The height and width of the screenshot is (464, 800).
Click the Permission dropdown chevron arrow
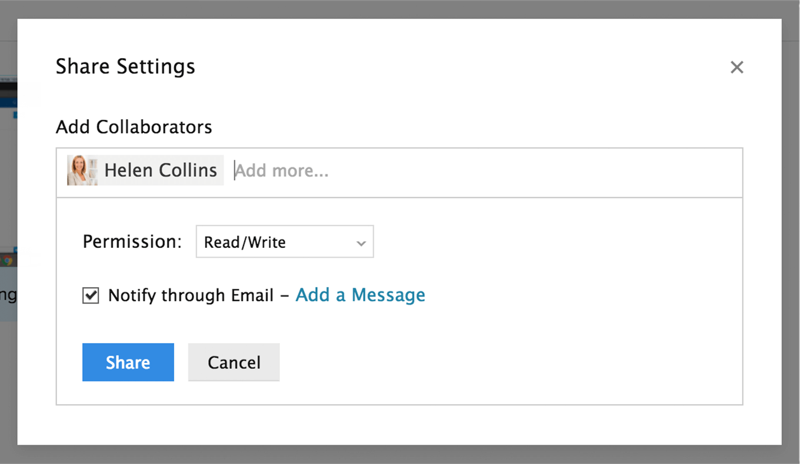[361, 243]
